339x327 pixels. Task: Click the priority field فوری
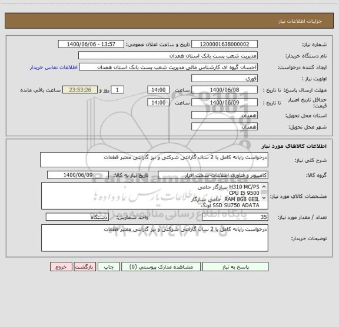(x=224, y=78)
